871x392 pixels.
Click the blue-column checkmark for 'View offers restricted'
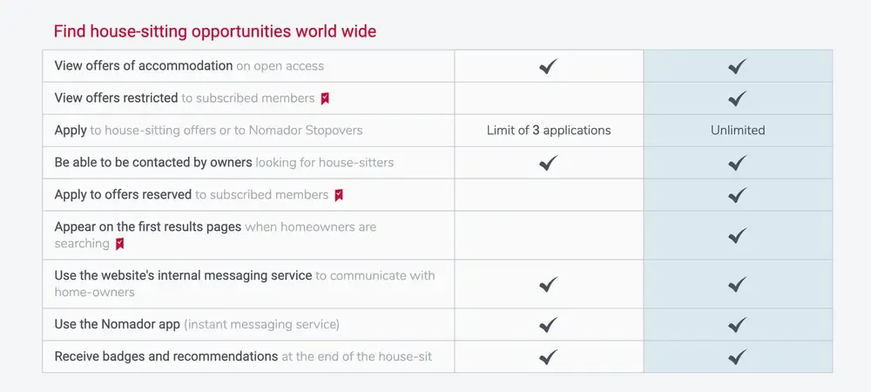click(x=738, y=98)
